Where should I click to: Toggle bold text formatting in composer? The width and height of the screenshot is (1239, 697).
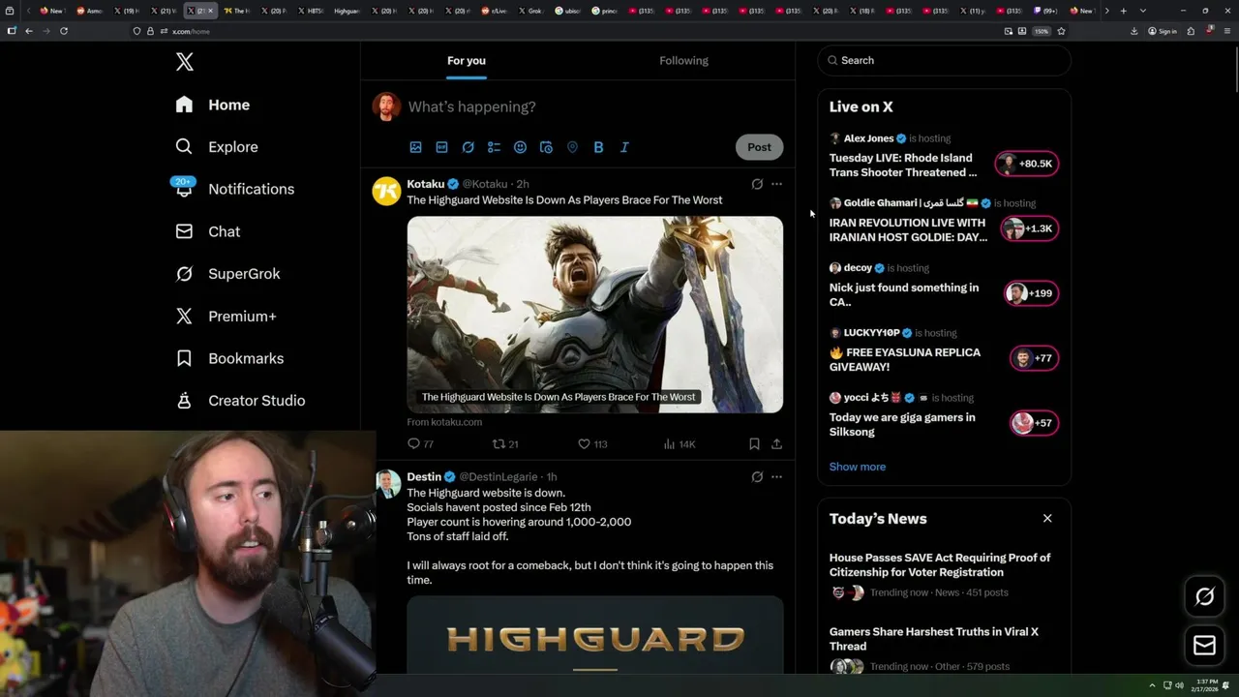(x=598, y=147)
